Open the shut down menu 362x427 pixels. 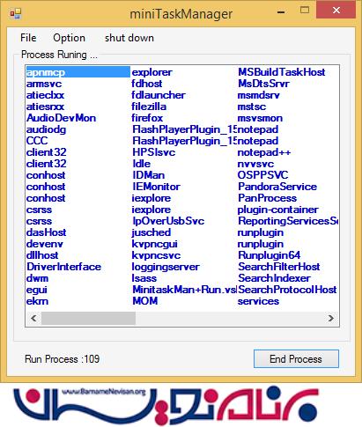129,38
